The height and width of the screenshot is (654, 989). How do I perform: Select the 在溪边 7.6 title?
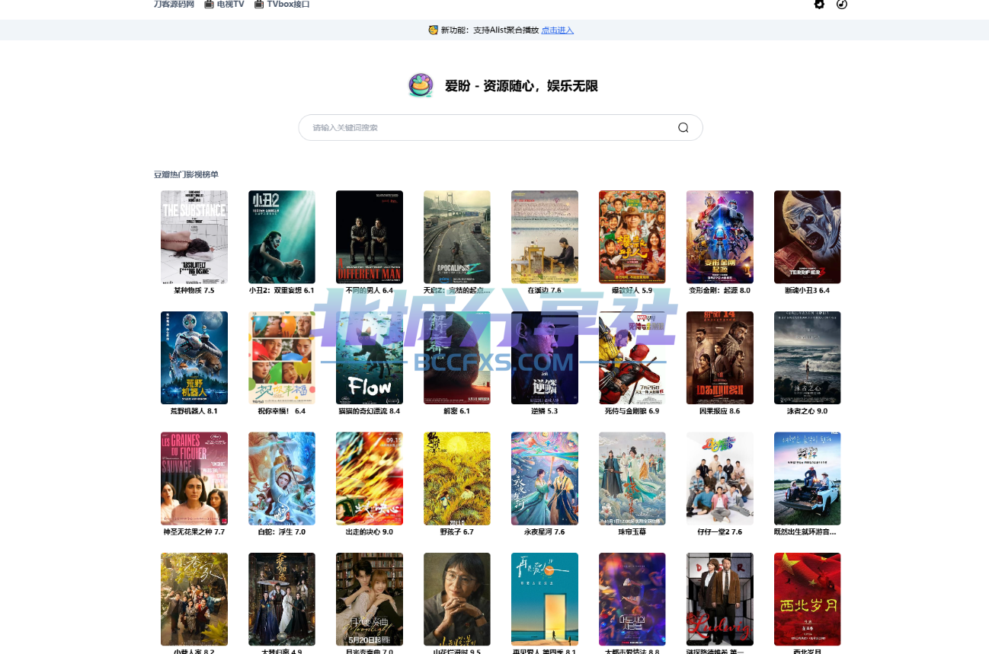click(545, 291)
